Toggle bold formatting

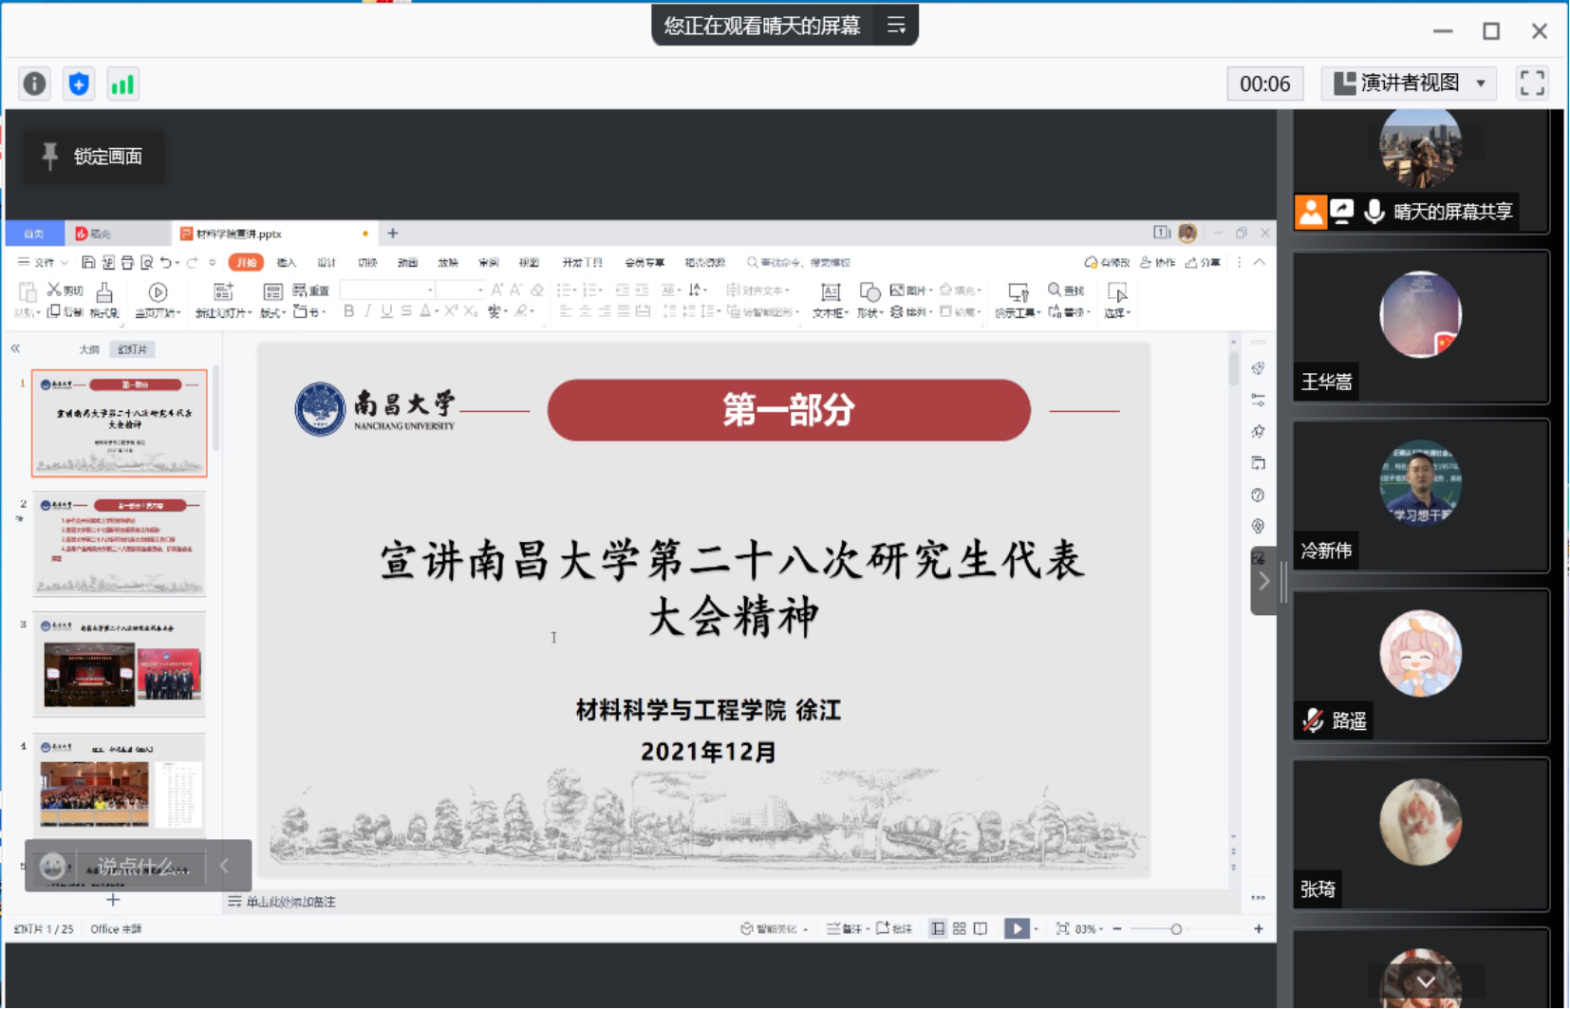pyautogui.click(x=348, y=311)
